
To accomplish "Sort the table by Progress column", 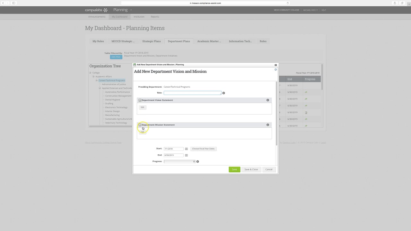I will point(310,79).
